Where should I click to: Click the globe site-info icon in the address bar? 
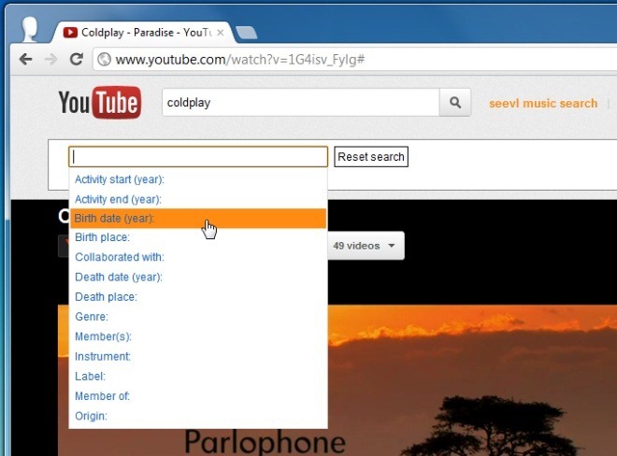pos(105,60)
